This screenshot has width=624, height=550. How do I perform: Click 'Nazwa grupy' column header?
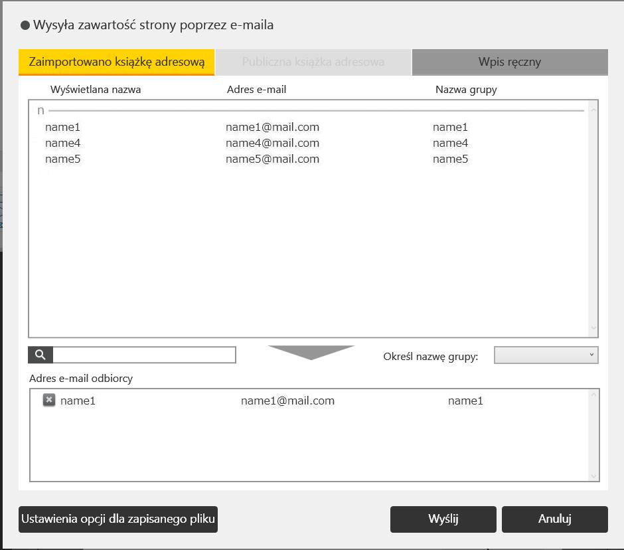click(x=466, y=90)
